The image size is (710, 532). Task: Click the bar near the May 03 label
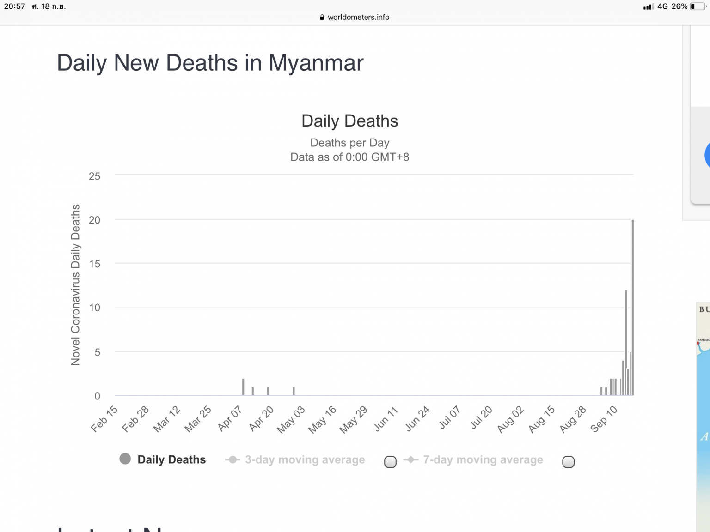click(294, 391)
